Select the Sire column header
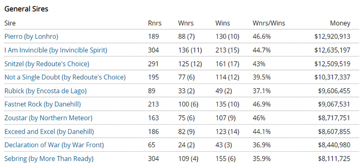This screenshot has height=163, width=361. click(10, 23)
